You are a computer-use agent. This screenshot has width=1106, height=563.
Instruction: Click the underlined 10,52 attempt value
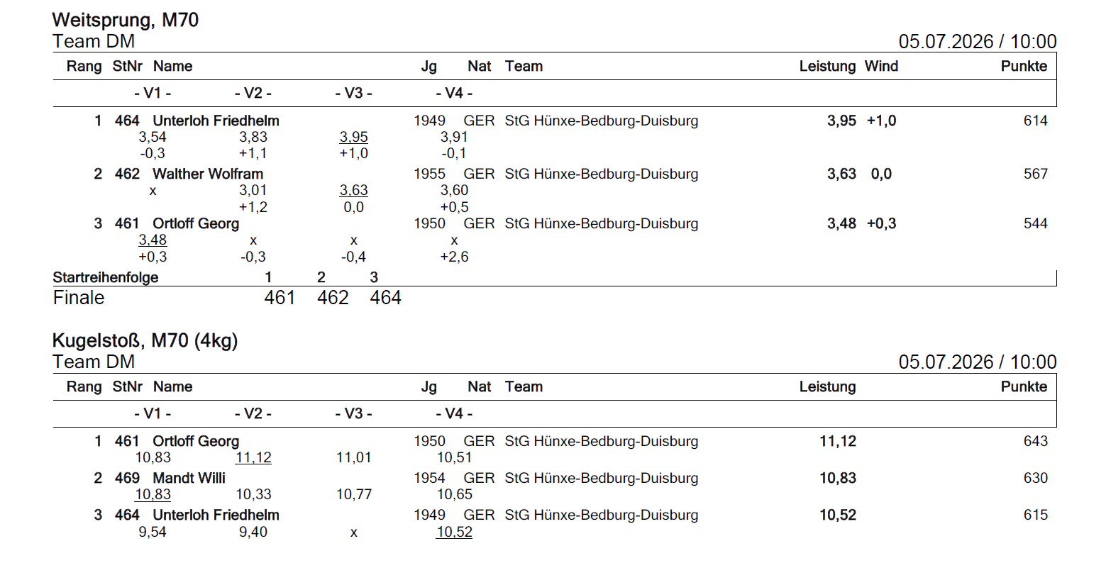(454, 532)
